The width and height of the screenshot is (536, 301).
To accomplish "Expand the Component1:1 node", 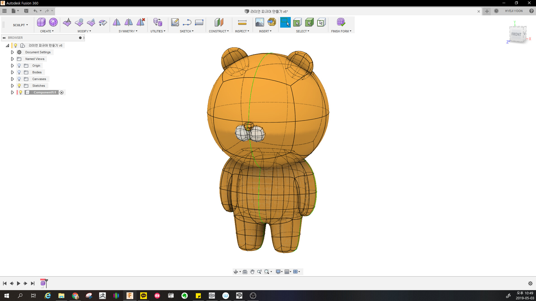I will (12, 92).
